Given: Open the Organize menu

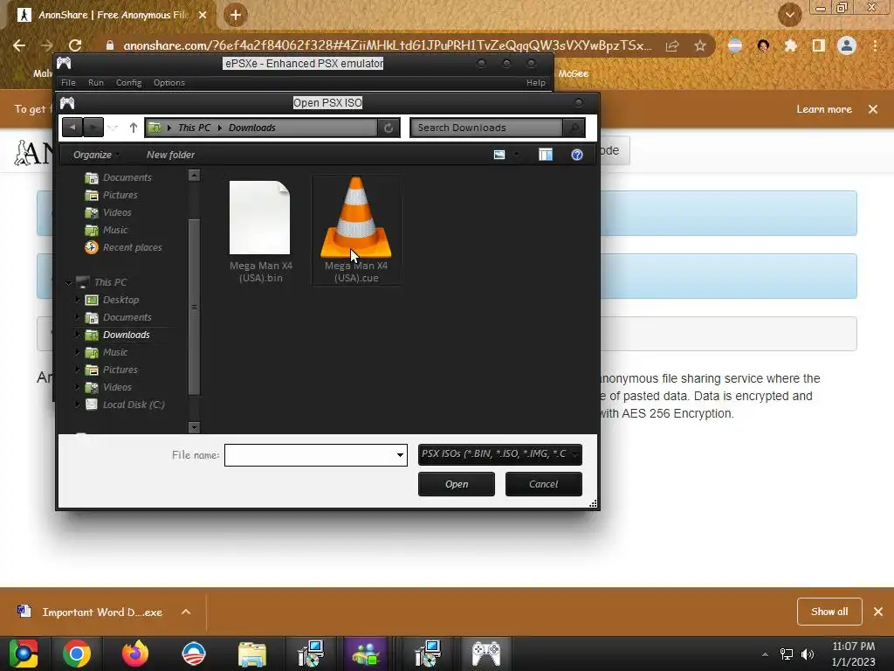Looking at the screenshot, I should pos(96,155).
